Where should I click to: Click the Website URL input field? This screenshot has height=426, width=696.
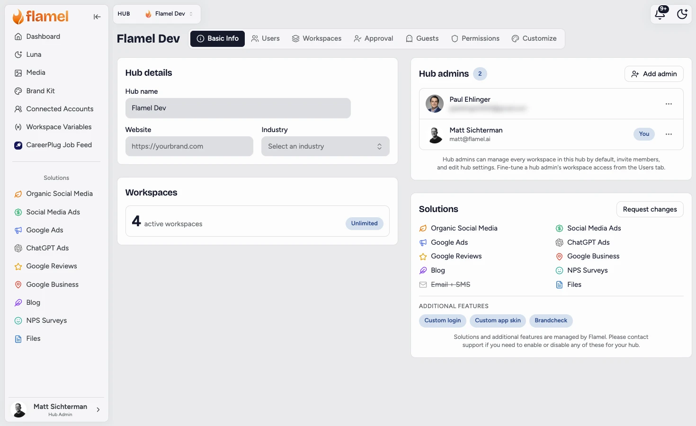coord(189,146)
